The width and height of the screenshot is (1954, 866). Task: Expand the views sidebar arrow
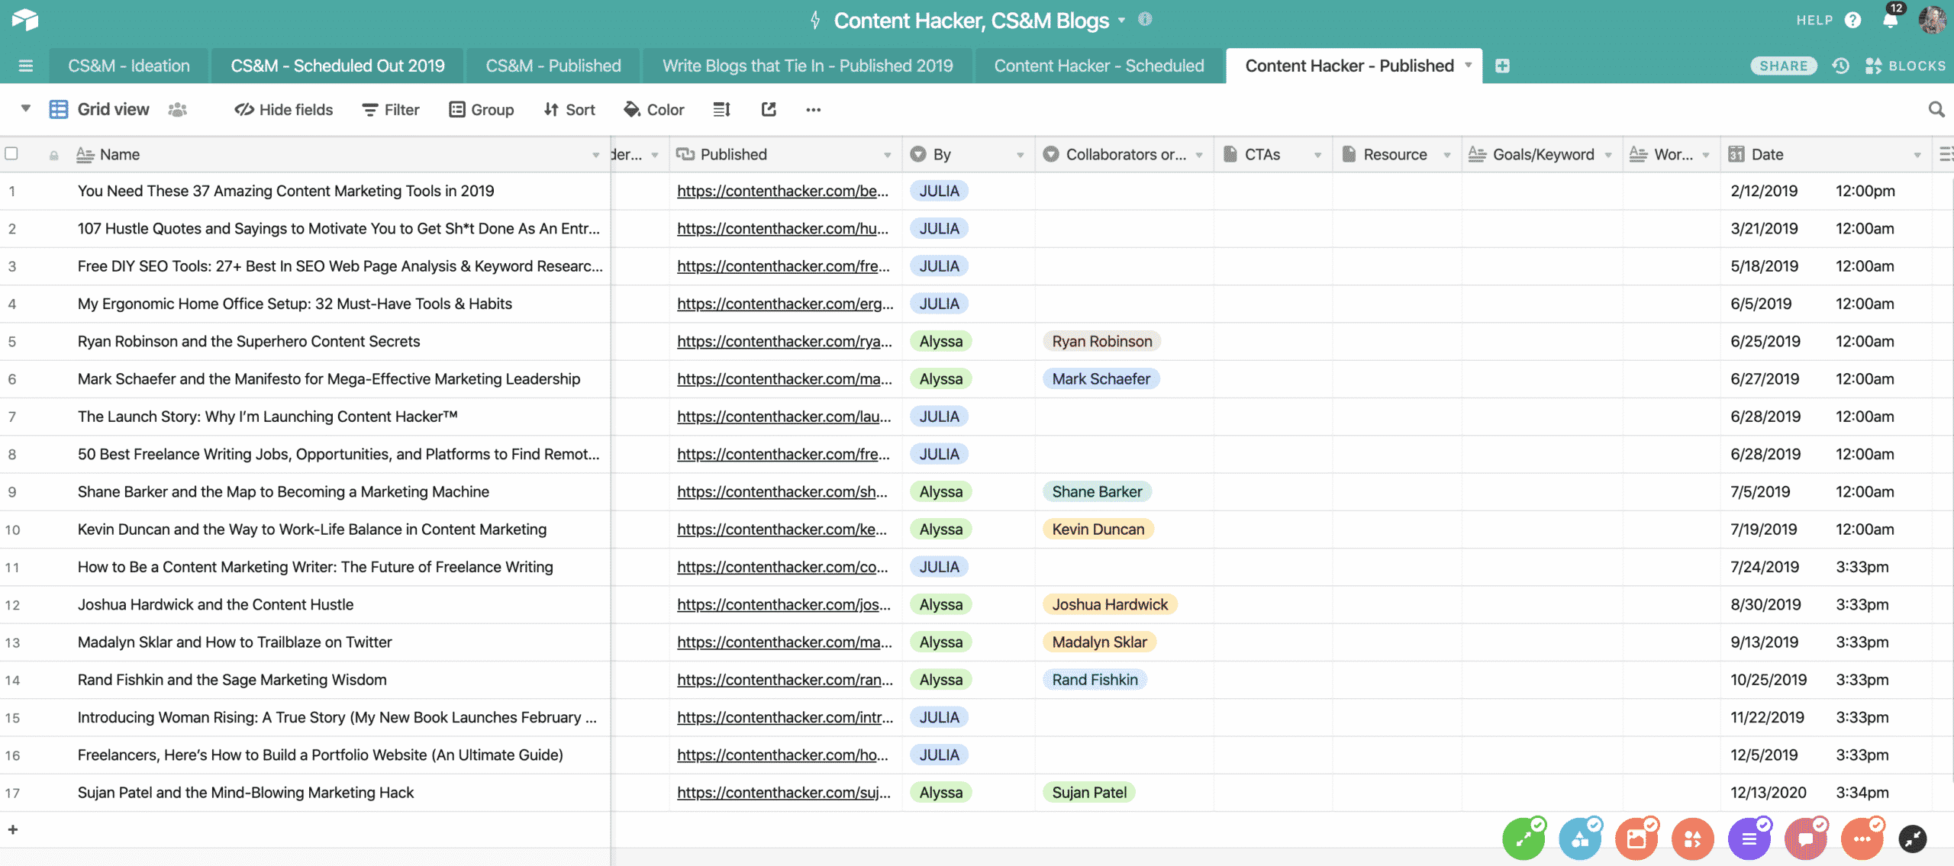(26, 108)
